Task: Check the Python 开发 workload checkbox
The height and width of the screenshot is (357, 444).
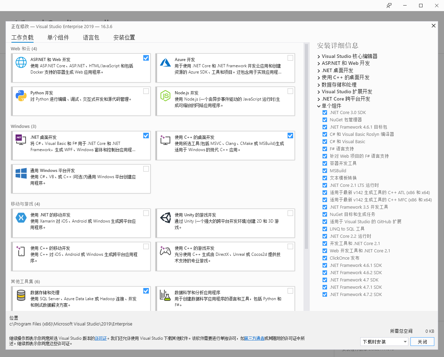Action: (x=146, y=91)
